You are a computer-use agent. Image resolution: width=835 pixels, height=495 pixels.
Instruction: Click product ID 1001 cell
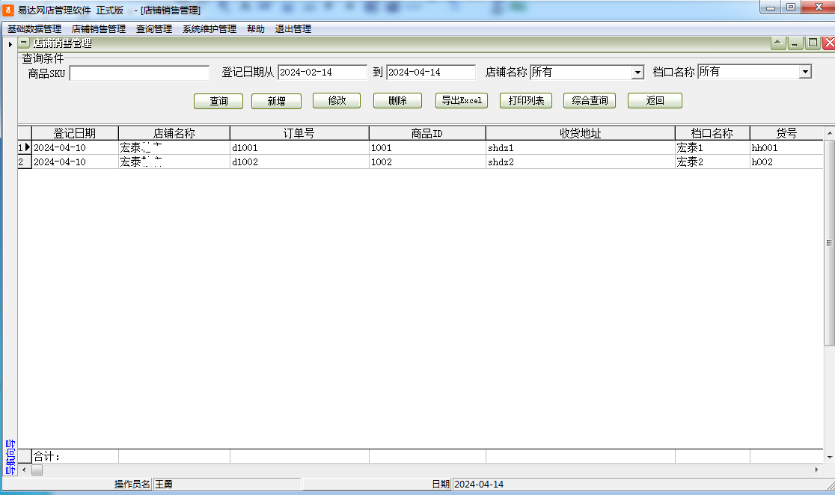(427, 148)
